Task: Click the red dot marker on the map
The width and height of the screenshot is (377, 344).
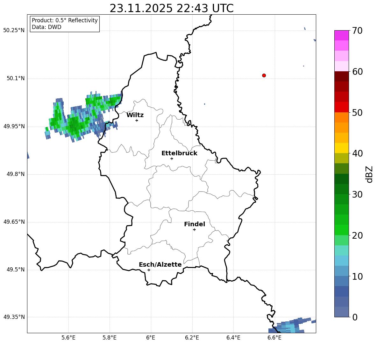Action: point(264,75)
